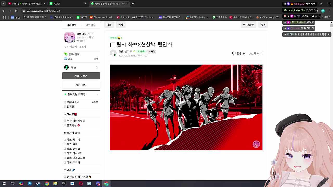Open a new browser tab

(133, 4)
